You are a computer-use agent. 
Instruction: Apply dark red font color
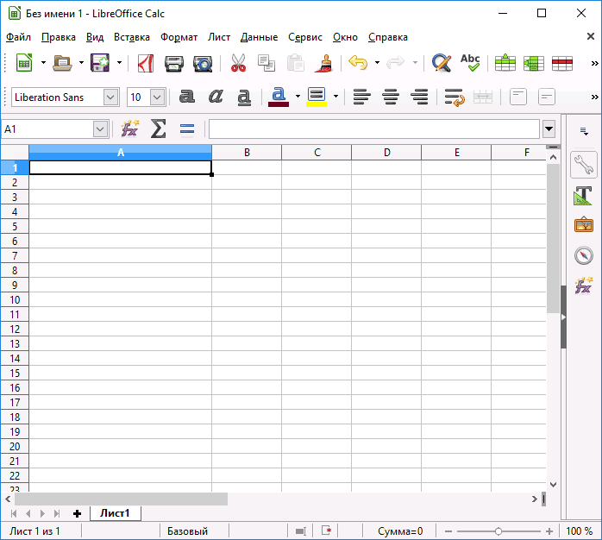279,97
